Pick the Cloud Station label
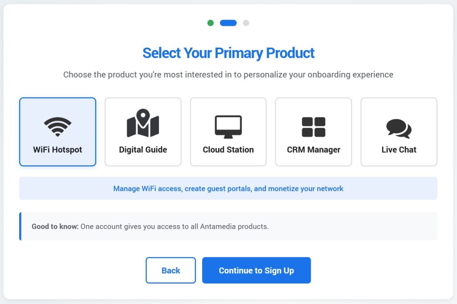The image size is (457, 304). 228,150
